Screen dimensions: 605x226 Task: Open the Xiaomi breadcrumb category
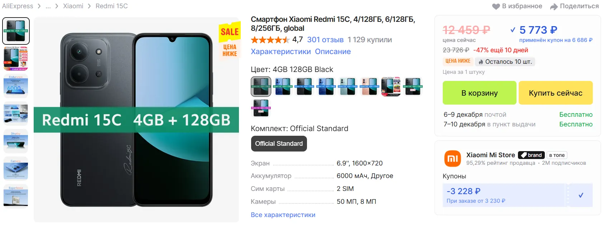click(73, 6)
